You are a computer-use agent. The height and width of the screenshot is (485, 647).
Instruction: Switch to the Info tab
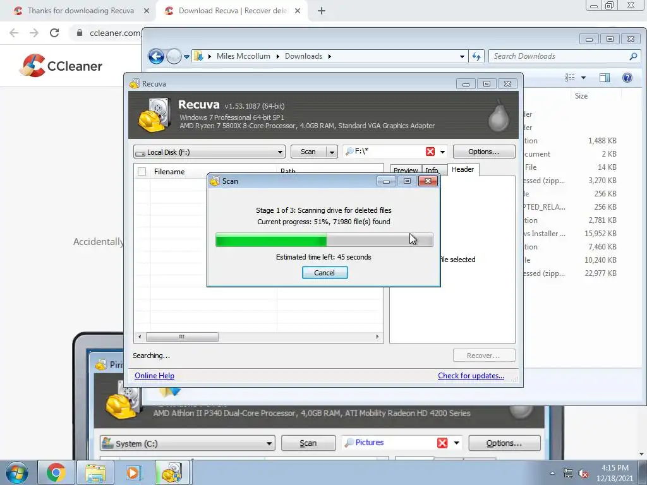click(x=432, y=171)
